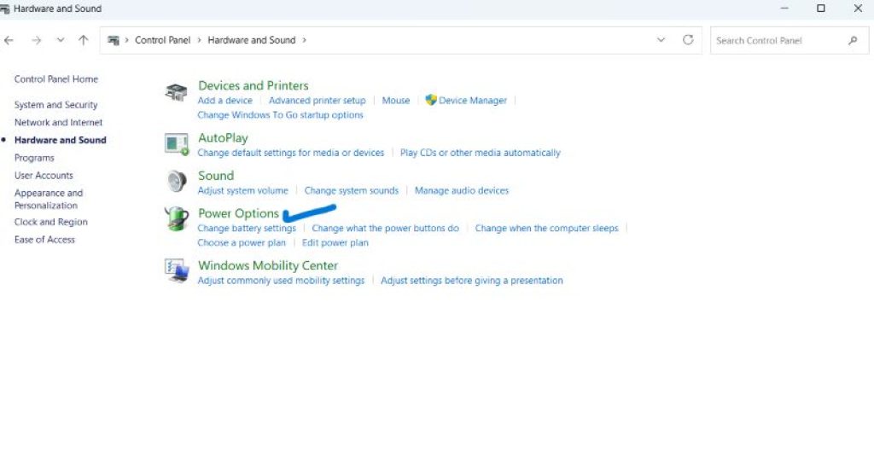The width and height of the screenshot is (874, 453).
Task: Click Add a device link
Action: (224, 101)
